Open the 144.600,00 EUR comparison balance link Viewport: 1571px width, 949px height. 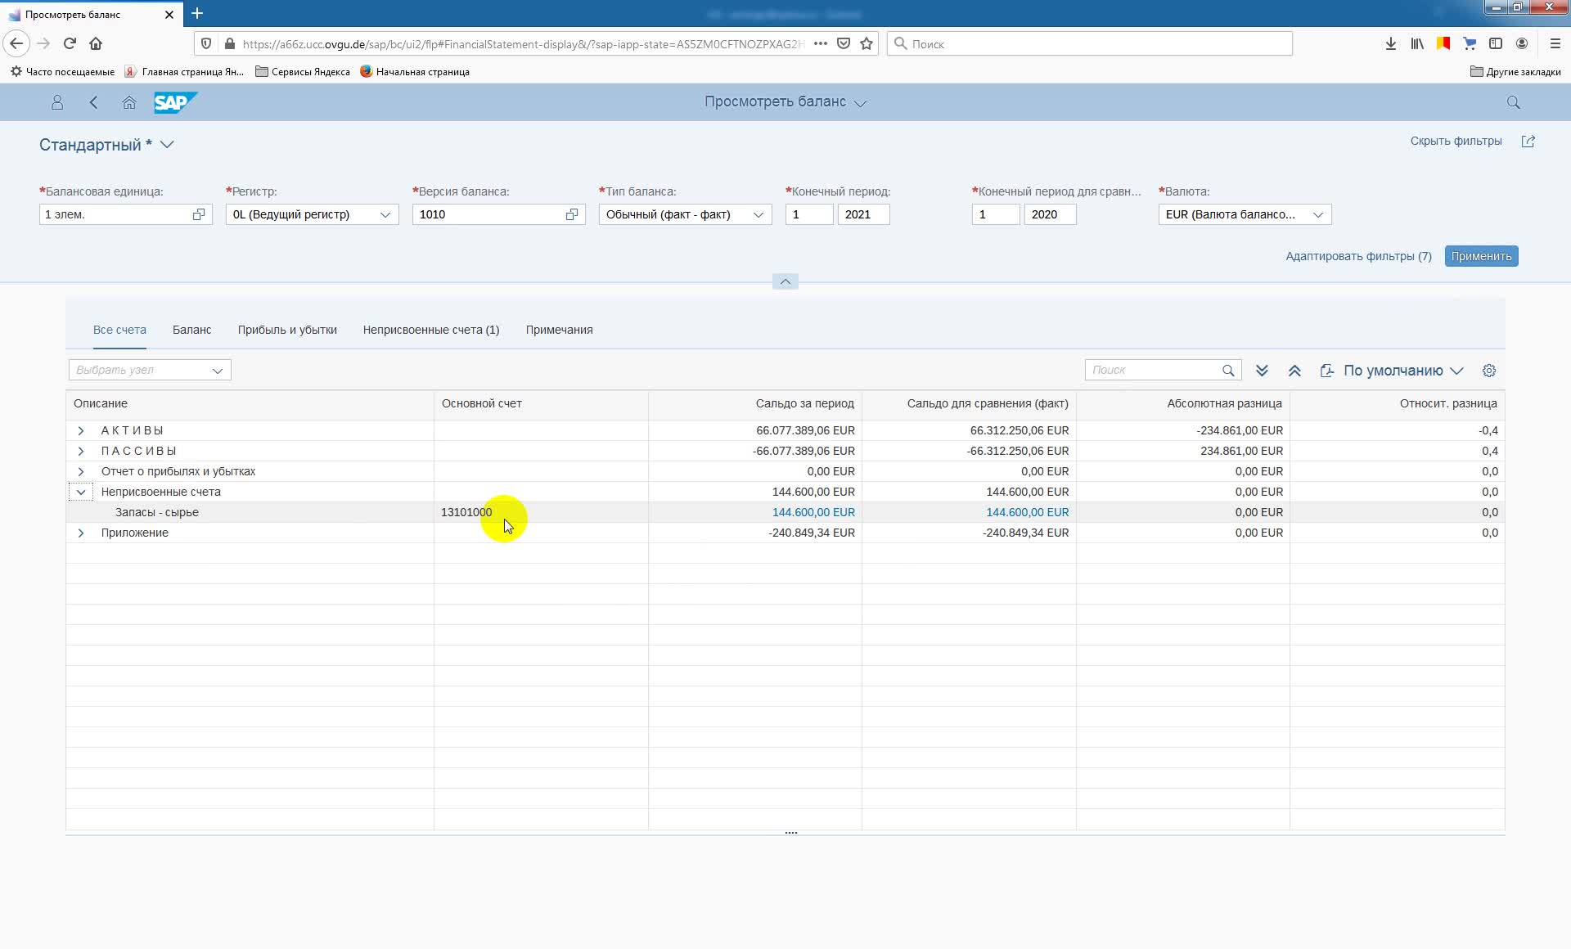[x=1027, y=512]
